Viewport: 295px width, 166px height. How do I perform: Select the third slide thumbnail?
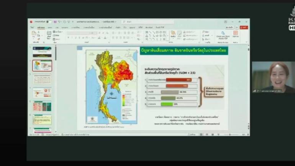pos(42,79)
